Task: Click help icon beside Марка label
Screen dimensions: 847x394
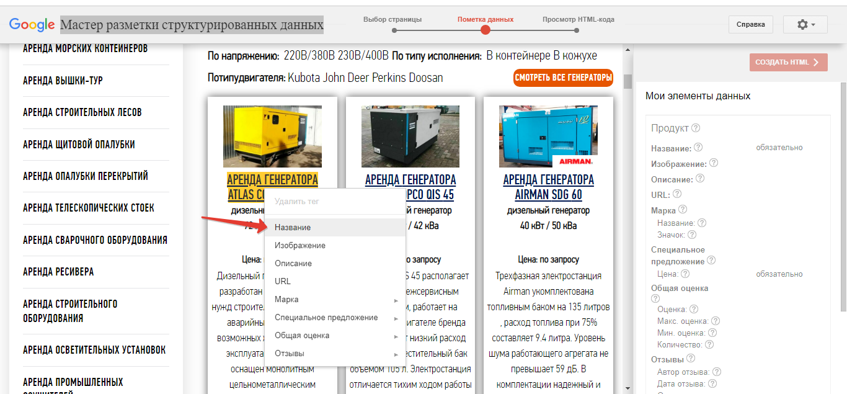Action: point(683,210)
